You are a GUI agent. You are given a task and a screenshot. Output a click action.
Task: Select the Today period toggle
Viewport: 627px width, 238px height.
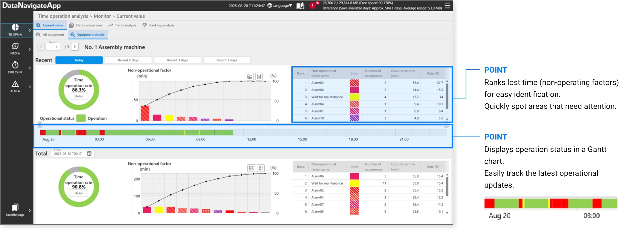point(79,60)
